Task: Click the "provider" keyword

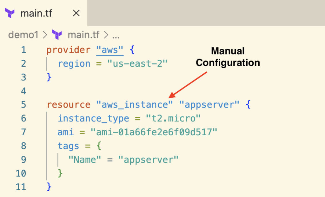Action: (x=69, y=50)
